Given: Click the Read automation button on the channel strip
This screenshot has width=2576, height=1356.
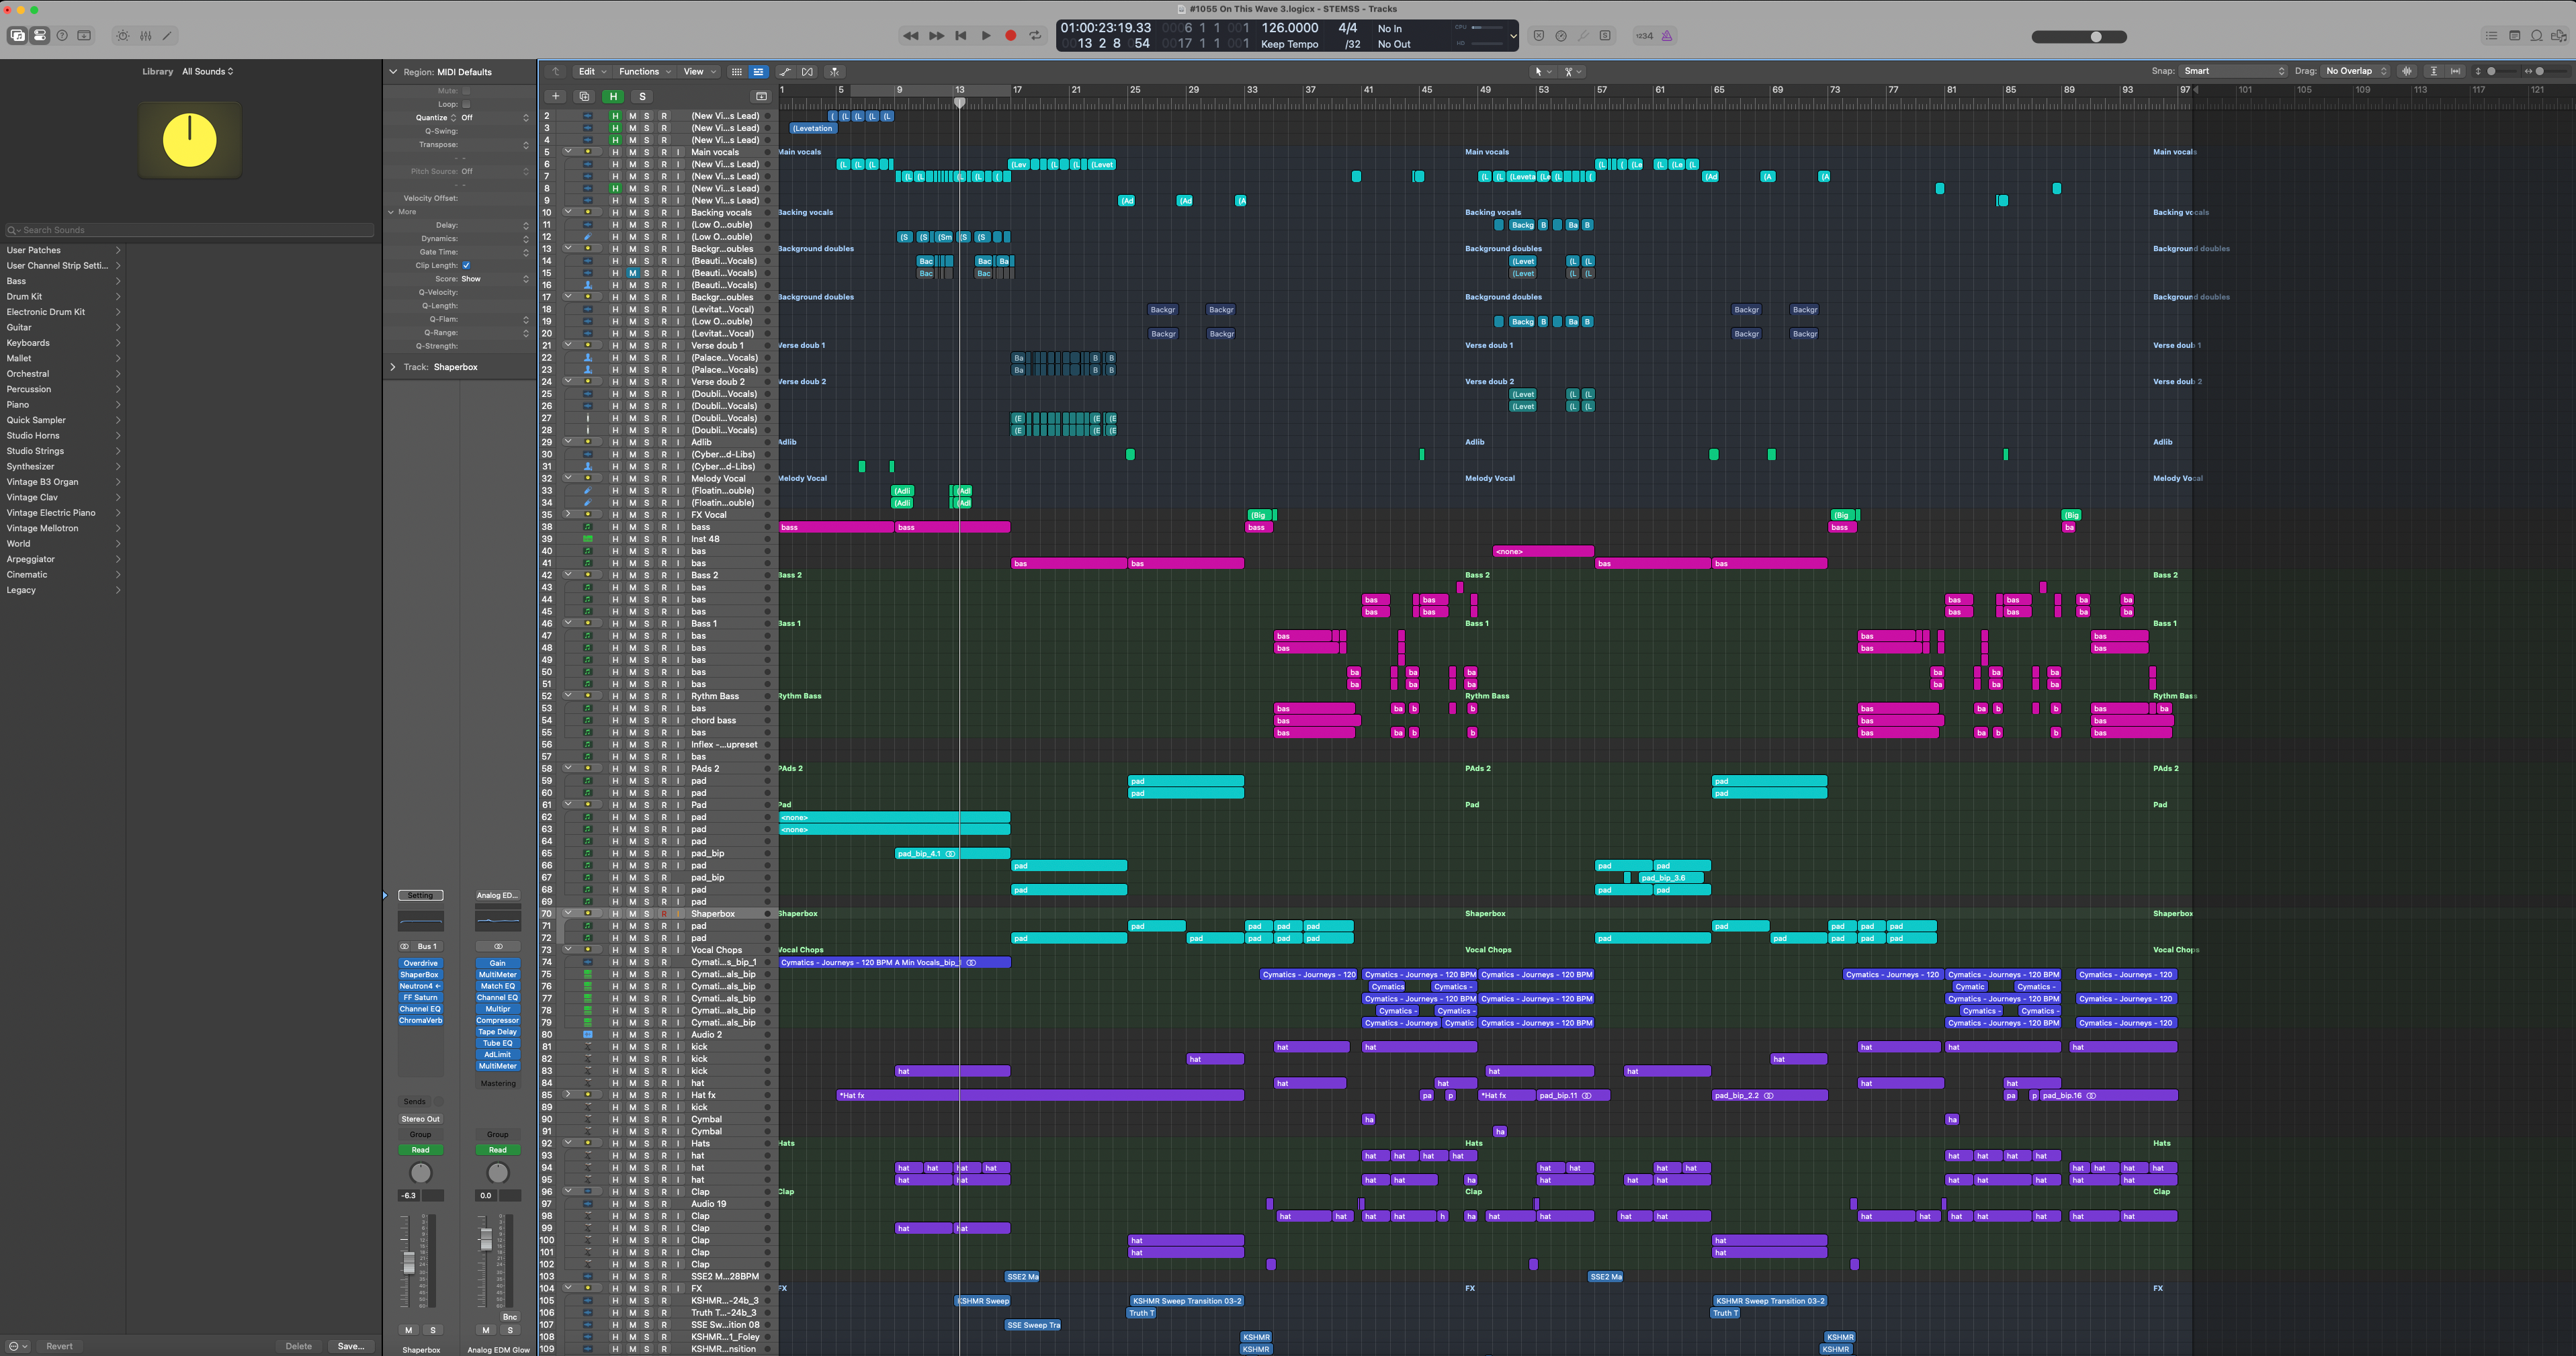Looking at the screenshot, I should coord(420,1149).
